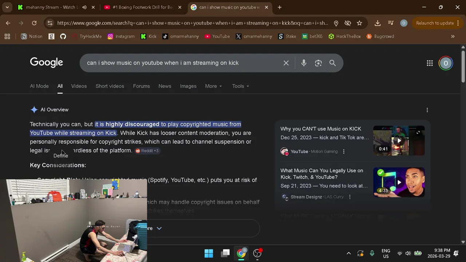Image resolution: width=466 pixels, height=262 pixels.
Task: Close the Boxing Footwork Drill tab
Action: click(180, 7)
